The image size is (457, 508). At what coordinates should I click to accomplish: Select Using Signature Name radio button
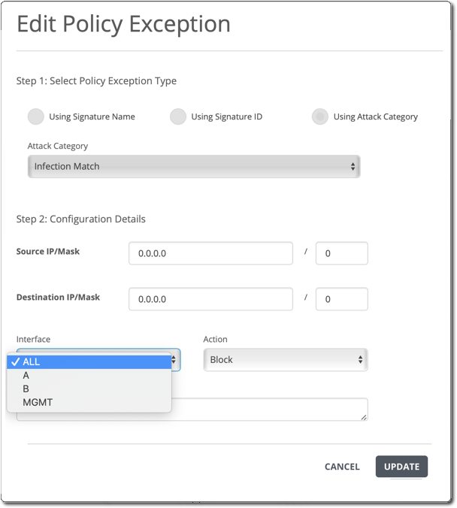coord(35,116)
